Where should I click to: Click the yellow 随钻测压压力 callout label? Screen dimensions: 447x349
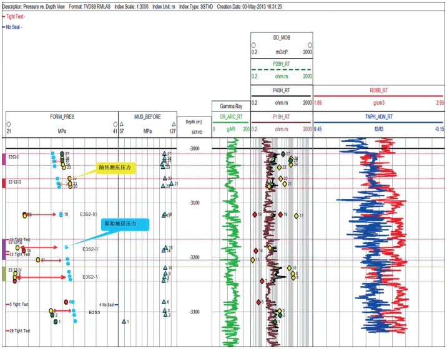(117, 168)
